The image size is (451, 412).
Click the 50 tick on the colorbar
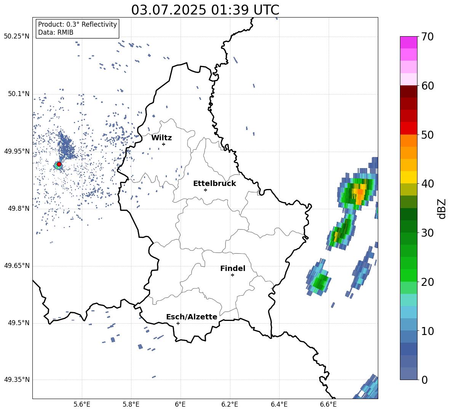(x=427, y=135)
